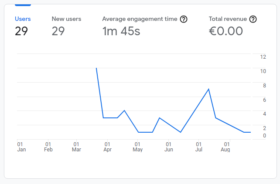The height and width of the screenshot is (184, 280).
Task: Click the 01 Mar x-axis label
Action: [76, 147]
